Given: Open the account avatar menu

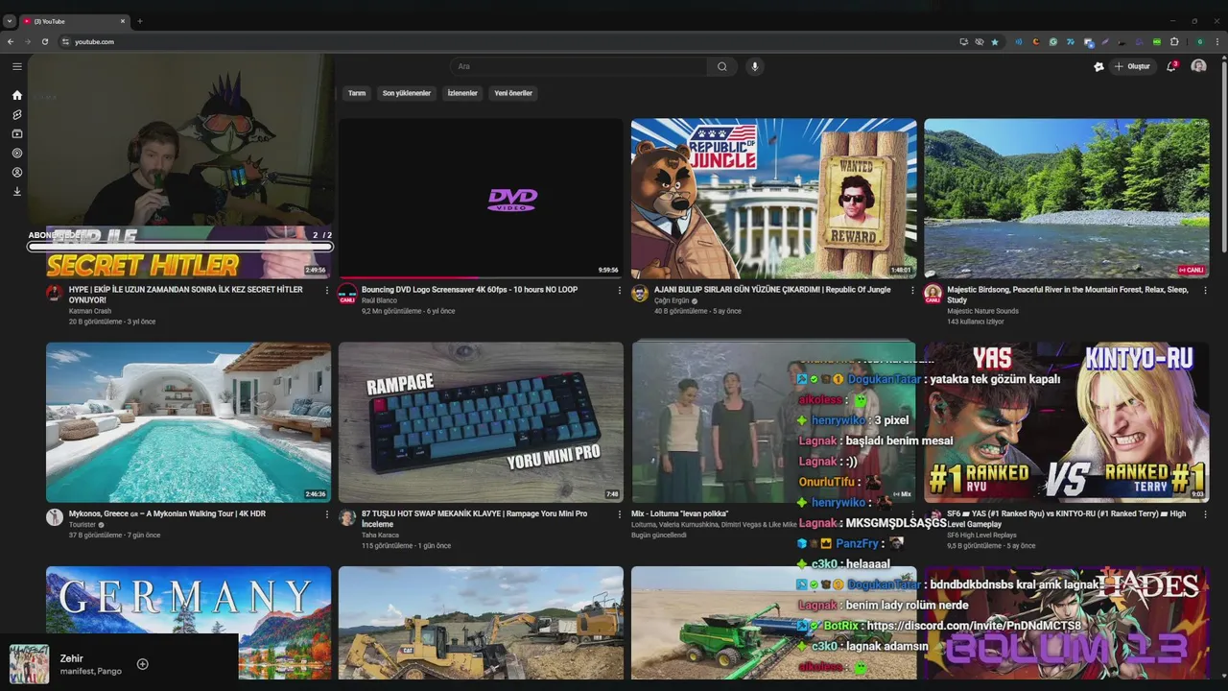Looking at the screenshot, I should [x=1198, y=66].
